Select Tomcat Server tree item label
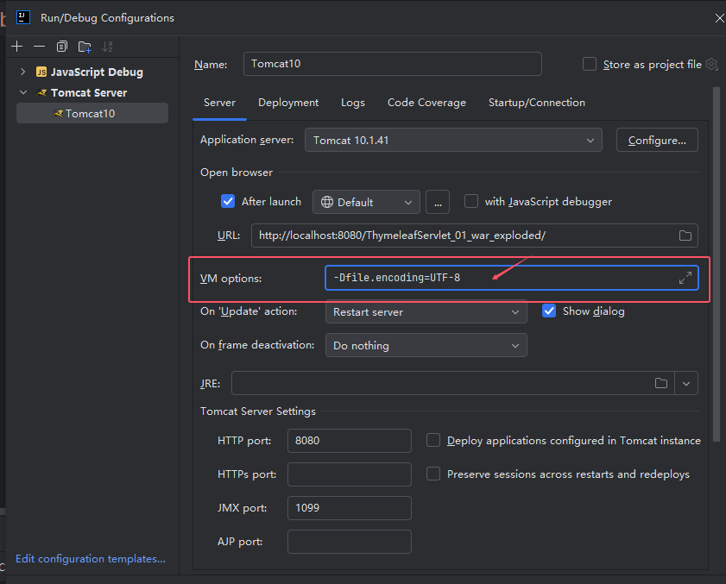The width and height of the screenshot is (726, 584). [89, 92]
